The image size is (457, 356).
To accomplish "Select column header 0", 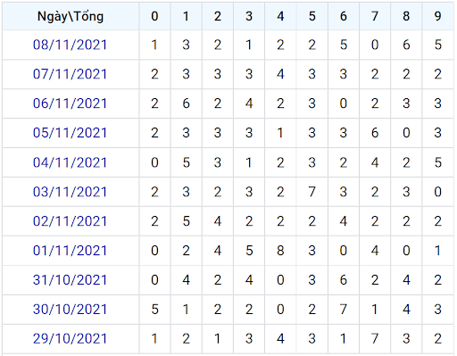I will click(x=154, y=16).
